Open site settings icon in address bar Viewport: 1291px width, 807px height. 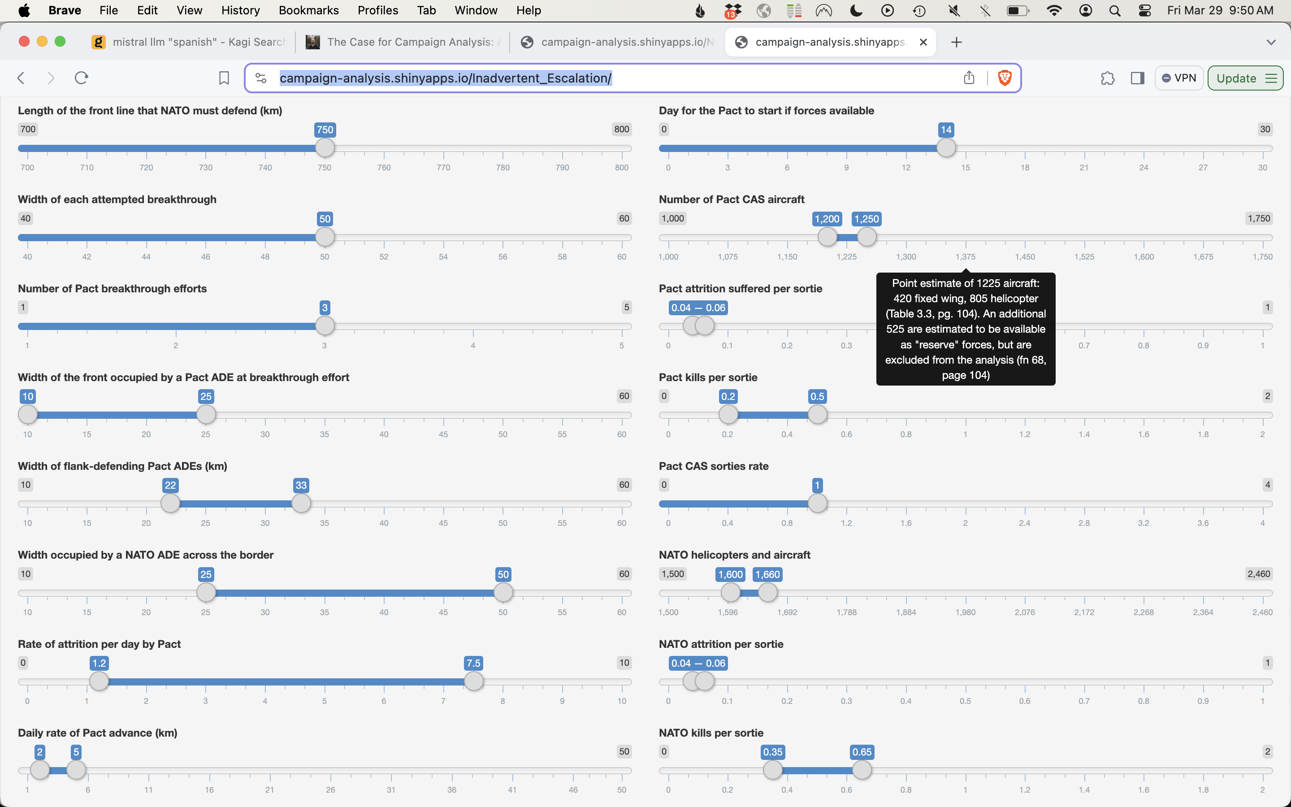click(261, 78)
